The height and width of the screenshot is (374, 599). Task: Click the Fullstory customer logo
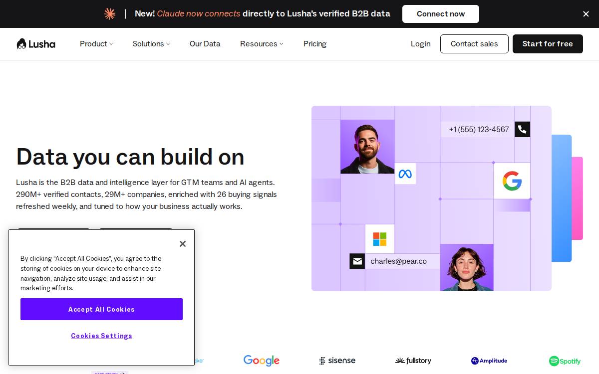(413, 361)
